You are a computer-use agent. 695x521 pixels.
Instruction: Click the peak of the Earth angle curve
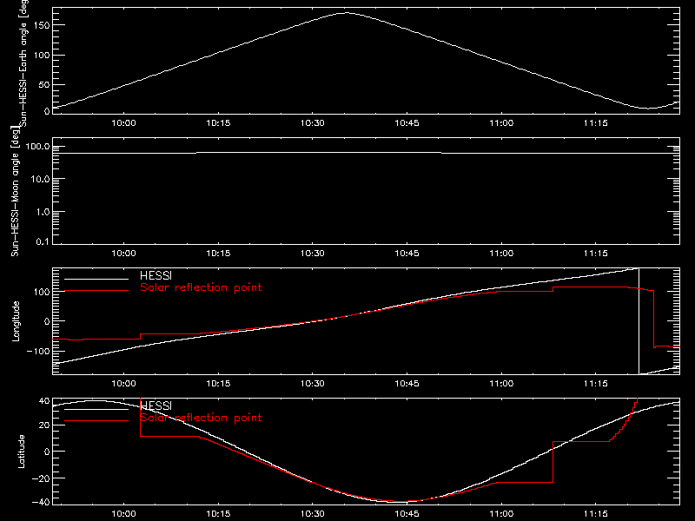pos(346,13)
